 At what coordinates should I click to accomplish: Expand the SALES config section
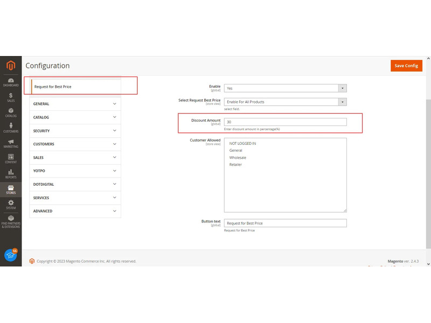pyautogui.click(x=75, y=157)
